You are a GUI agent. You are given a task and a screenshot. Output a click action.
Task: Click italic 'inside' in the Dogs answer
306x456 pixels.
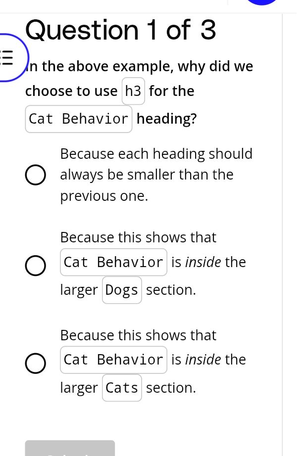203,262
